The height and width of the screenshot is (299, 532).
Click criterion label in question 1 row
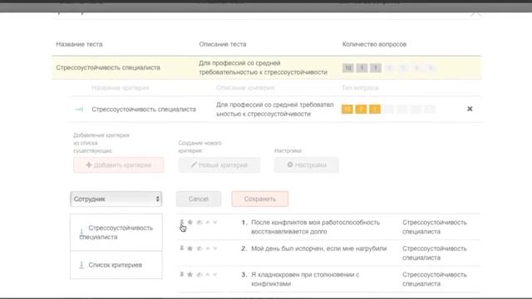coord(435,227)
